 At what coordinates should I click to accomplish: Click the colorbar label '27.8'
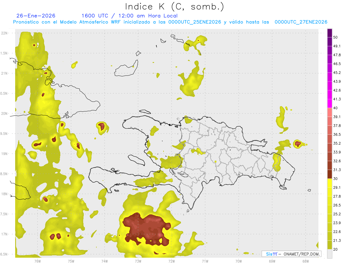coord(337,196)
